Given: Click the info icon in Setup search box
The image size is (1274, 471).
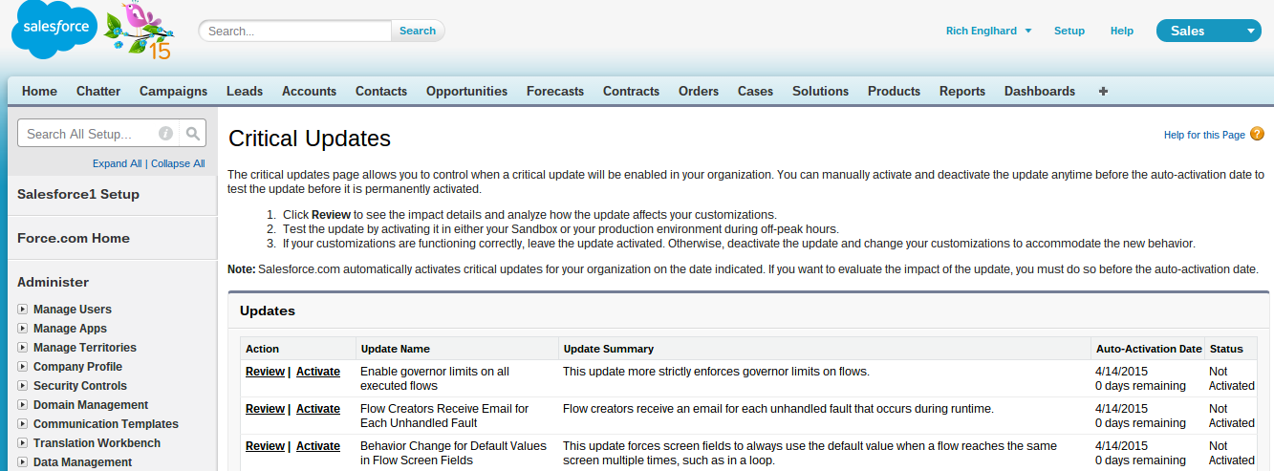Looking at the screenshot, I should [x=165, y=134].
